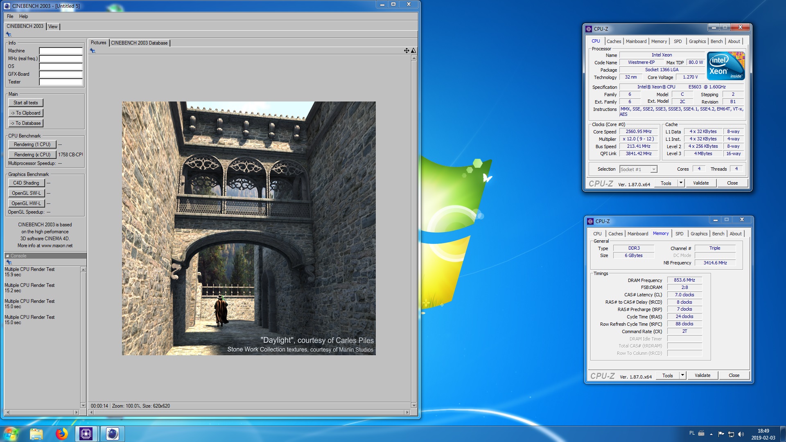Run Rendering (1 CPU) benchmark
Image resolution: width=786 pixels, height=442 pixels.
pos(32,144)
